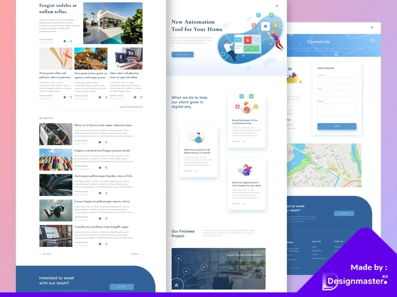Click the Full Name field in contact form

(337, 81)
